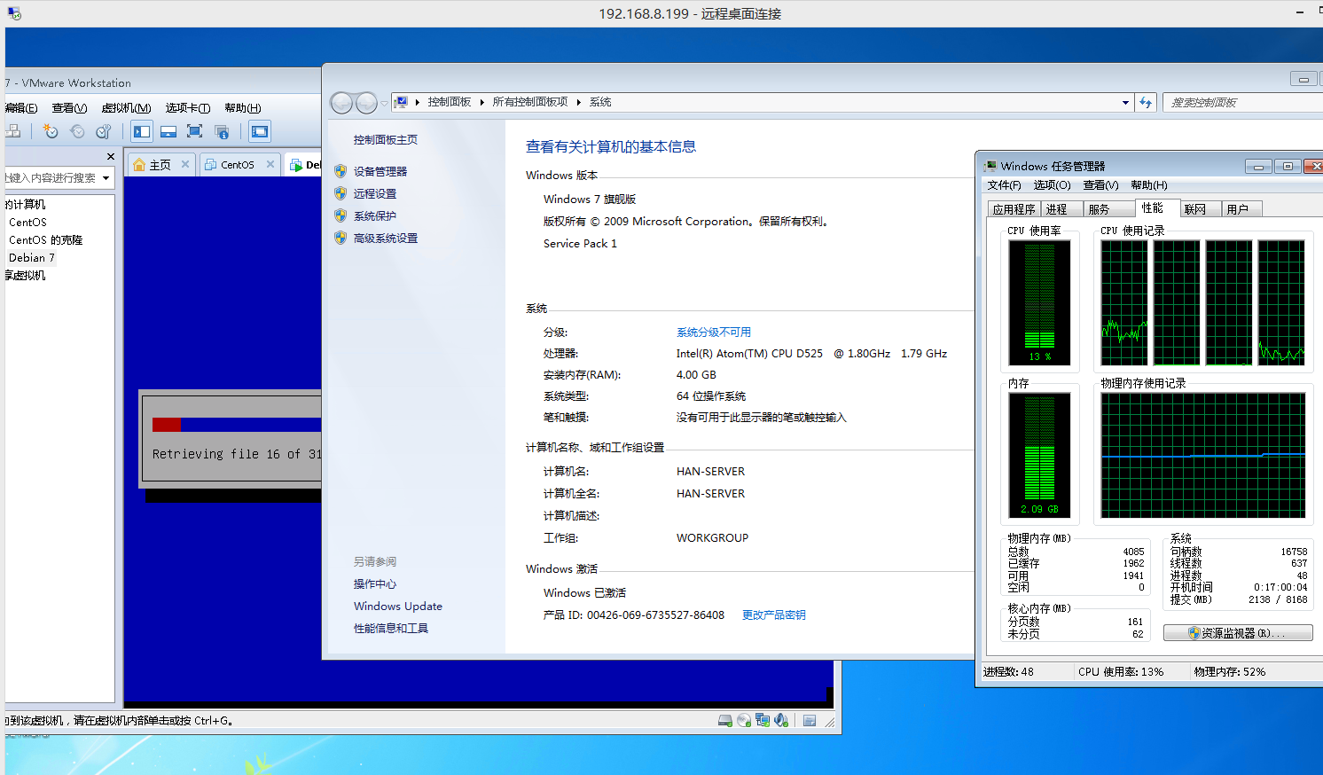Expand the breadcrumb arrow after 所有控制面板项
This screenshot has height=775, width=1323.
(x=579, y=102)
